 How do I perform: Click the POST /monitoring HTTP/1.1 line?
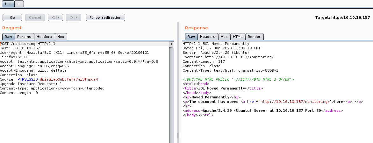coord(28,44)
